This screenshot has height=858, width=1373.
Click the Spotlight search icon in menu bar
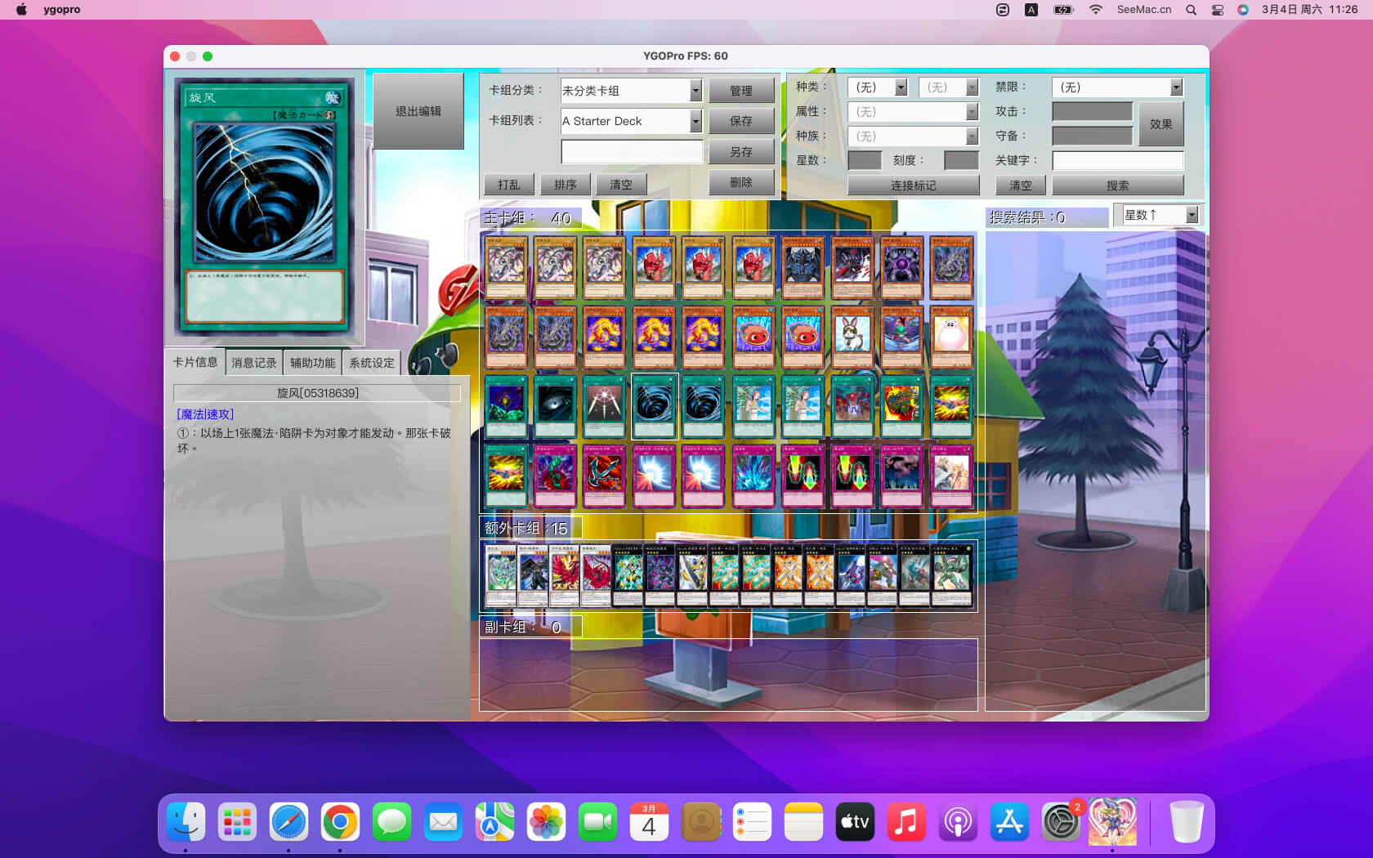pyautogui.click(x=1191, y=10)
